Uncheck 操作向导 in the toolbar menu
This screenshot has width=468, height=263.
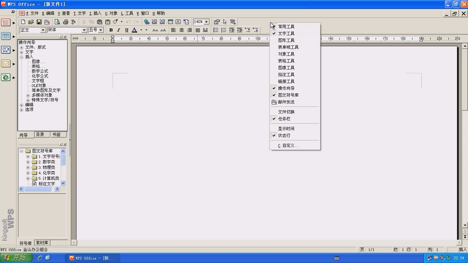295,88
